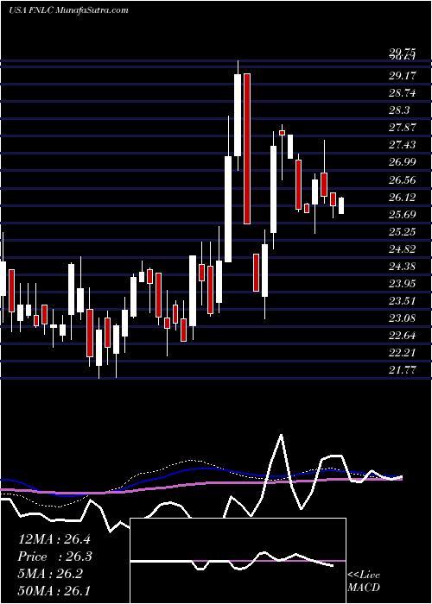Select the 27.87 price axis label
The width and height of the screenshot is (432, 604).
tap(402, 128)
